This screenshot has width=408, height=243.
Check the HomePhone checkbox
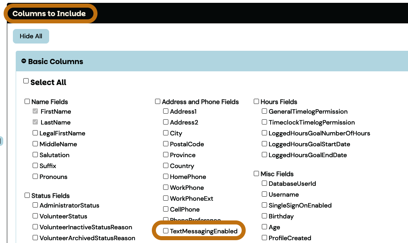coord(166,177)
